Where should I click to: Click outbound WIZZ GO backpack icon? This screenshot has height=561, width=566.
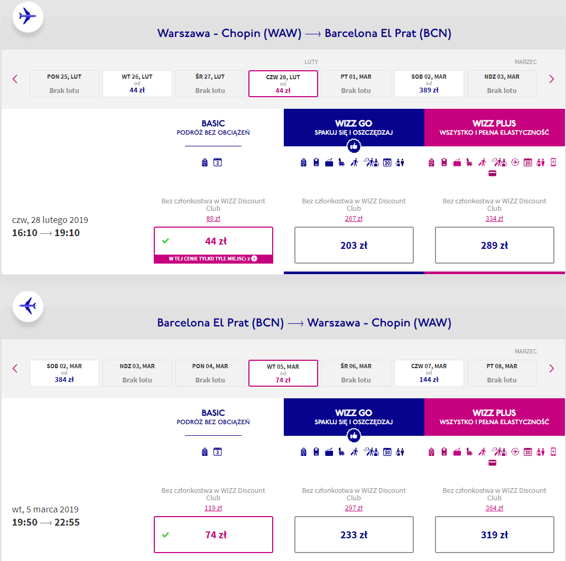pos(303,162)
